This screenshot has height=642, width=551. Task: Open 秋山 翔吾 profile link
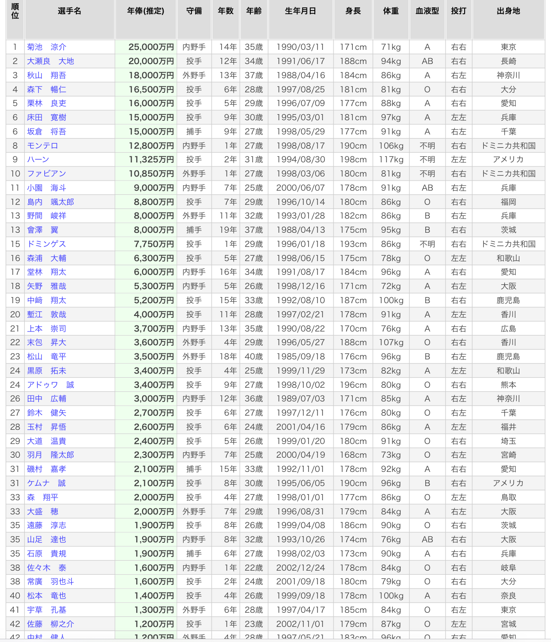click(x=47, y=75)
